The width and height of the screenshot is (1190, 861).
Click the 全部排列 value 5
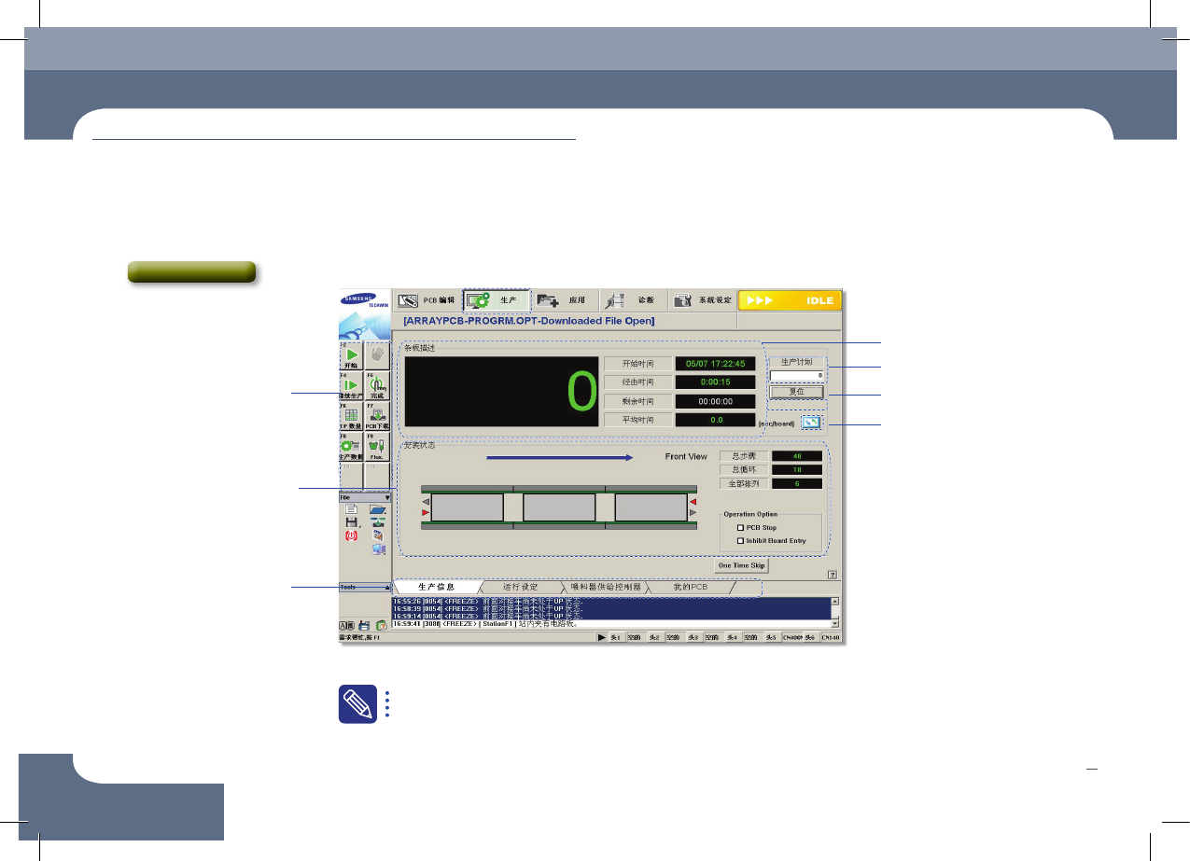click(x=797, y=484)
